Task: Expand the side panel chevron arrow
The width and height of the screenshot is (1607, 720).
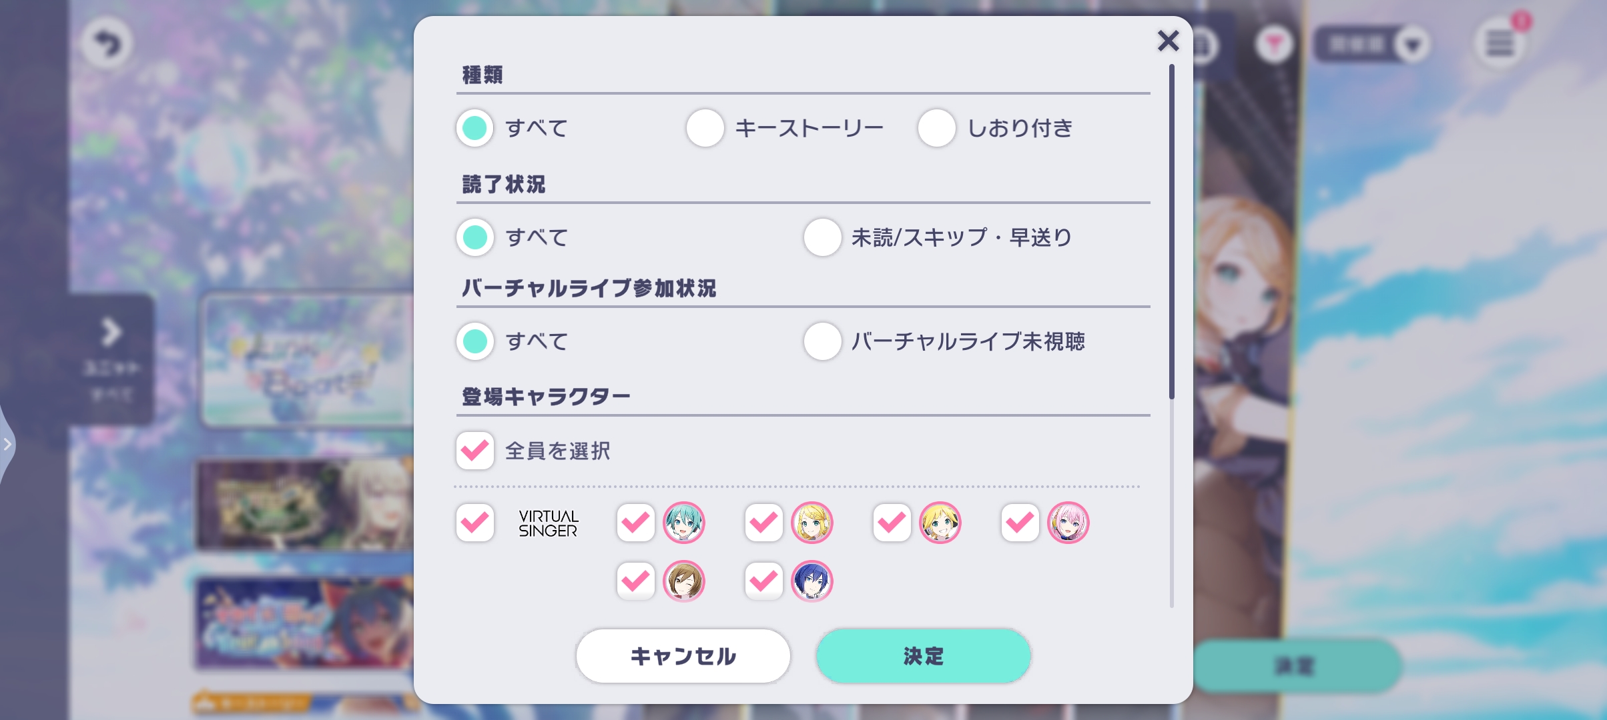Action: (111, 332)
